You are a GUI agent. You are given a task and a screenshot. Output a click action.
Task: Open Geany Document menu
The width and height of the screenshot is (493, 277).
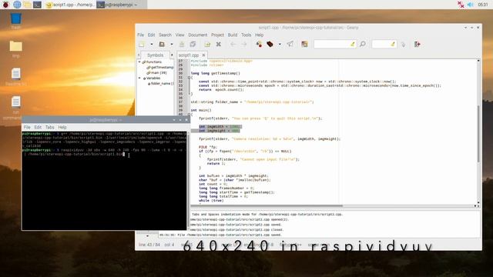click(x=198, y=35)
